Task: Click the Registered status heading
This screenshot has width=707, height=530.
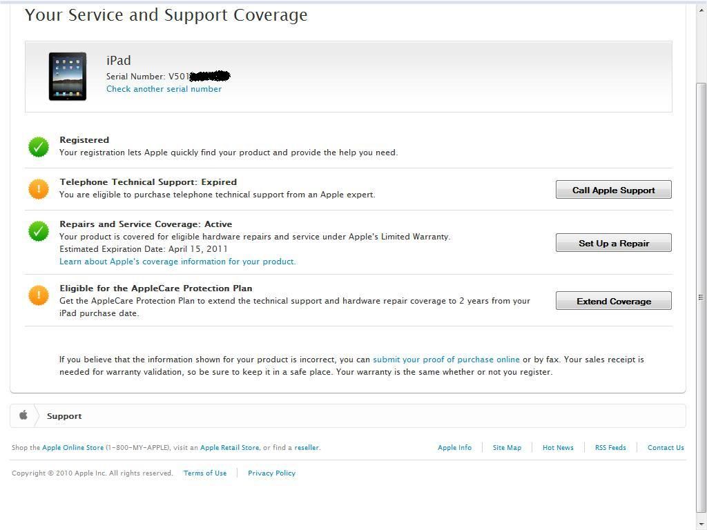Action: [84, 139]
